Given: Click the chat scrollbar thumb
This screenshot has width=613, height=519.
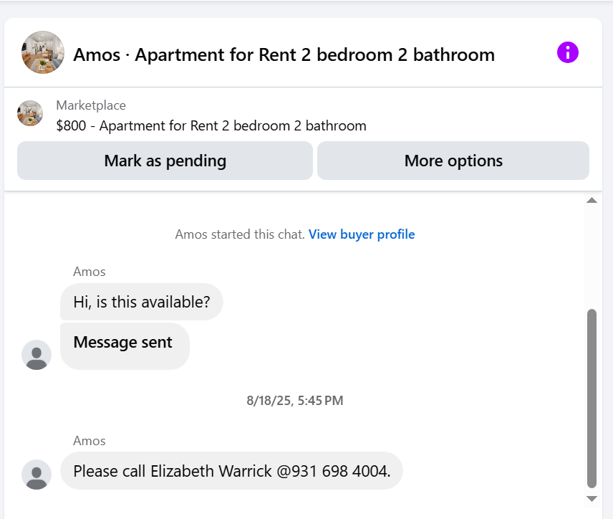Looking at the screenshot, I should 592,399.
